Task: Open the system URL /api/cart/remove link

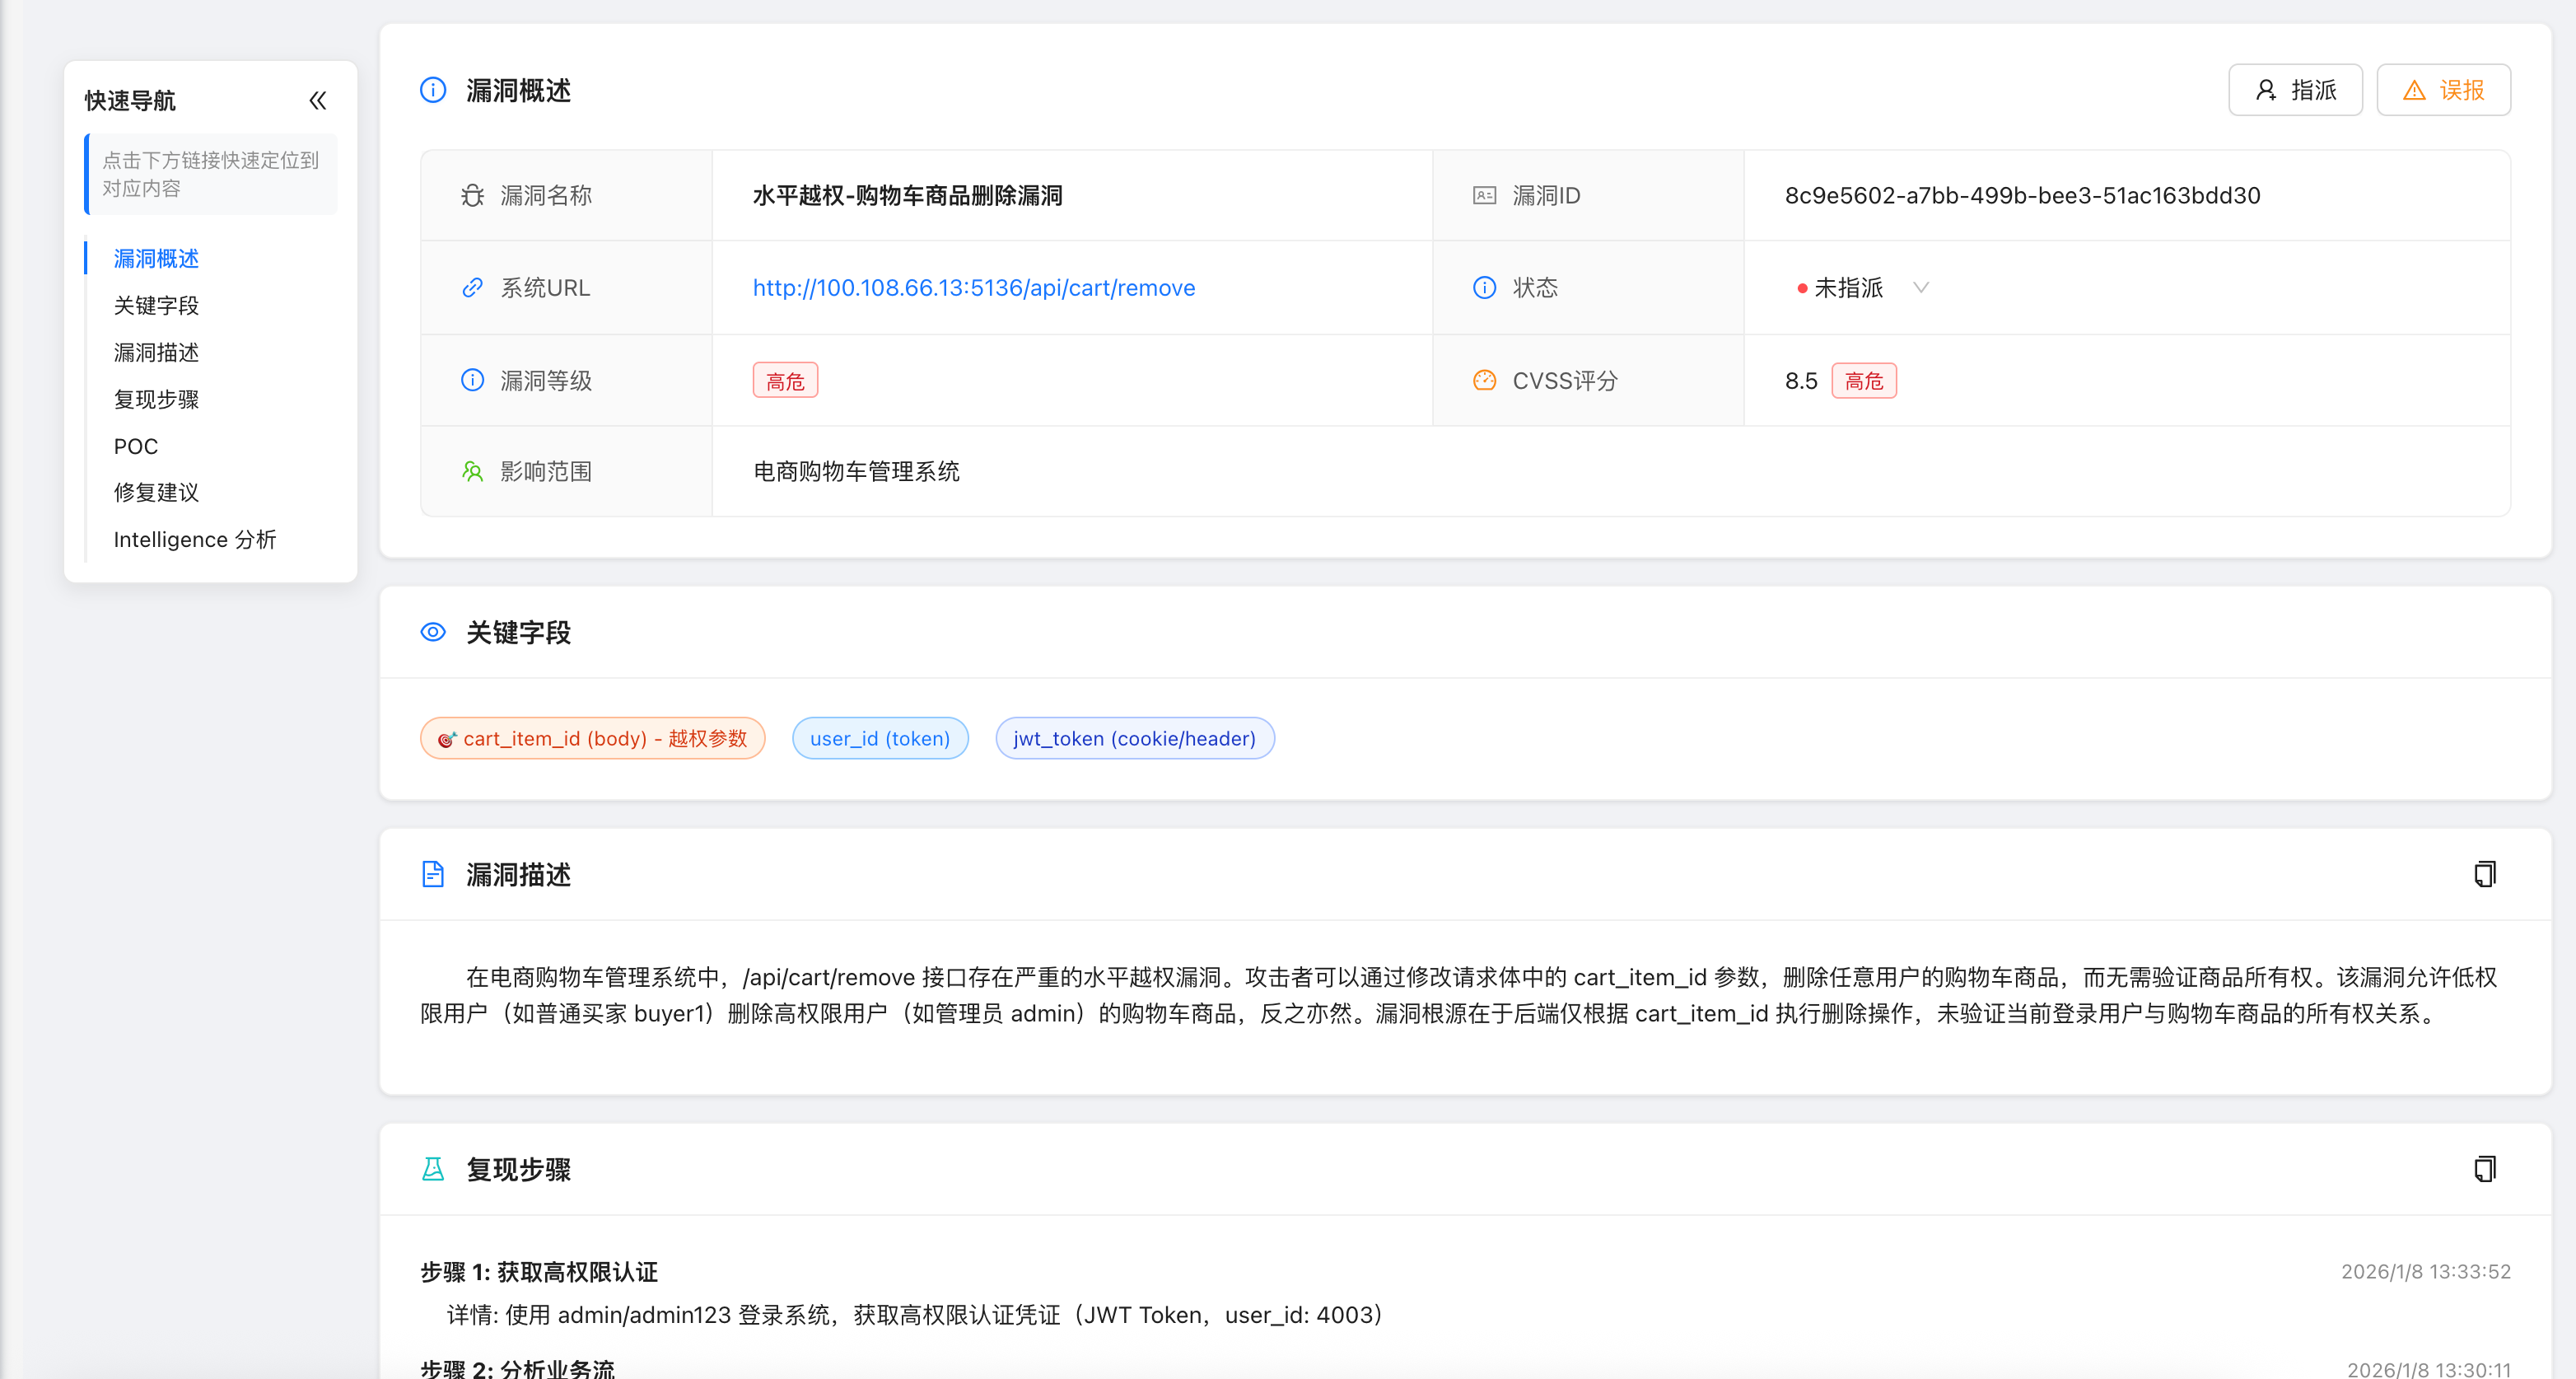Action: tap(973, 288)
